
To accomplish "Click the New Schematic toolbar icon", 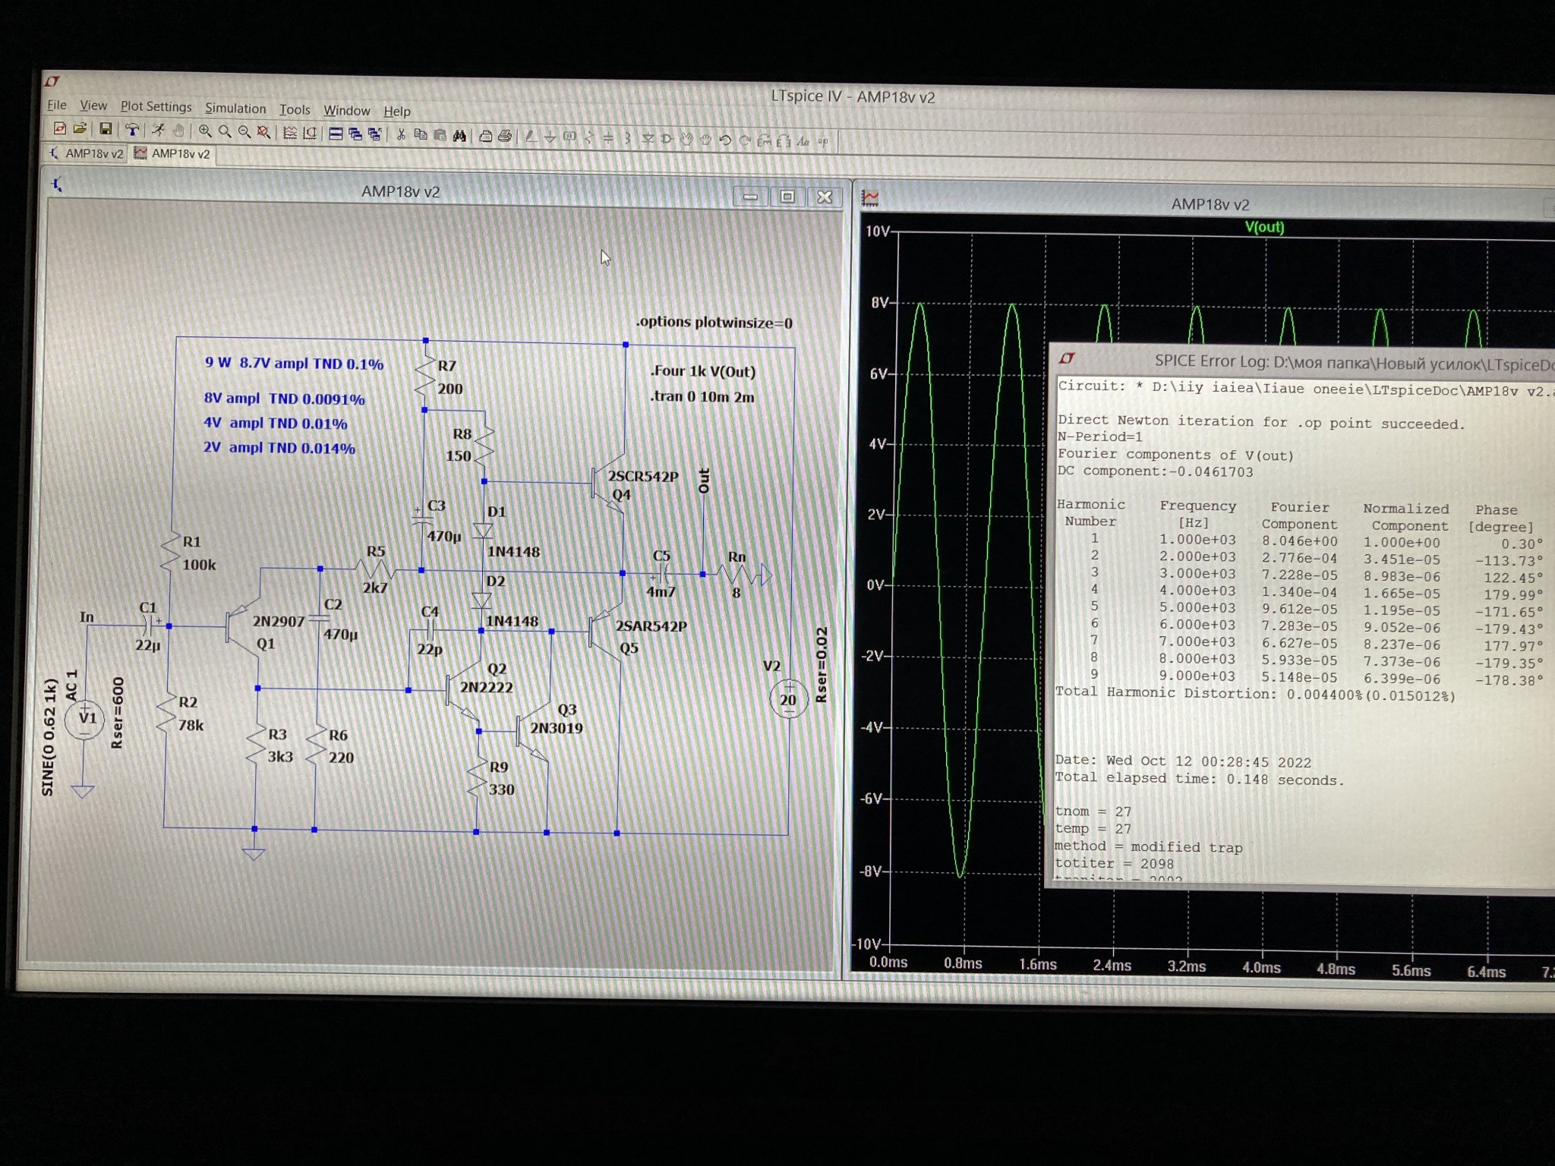I will tap(59, 129).
